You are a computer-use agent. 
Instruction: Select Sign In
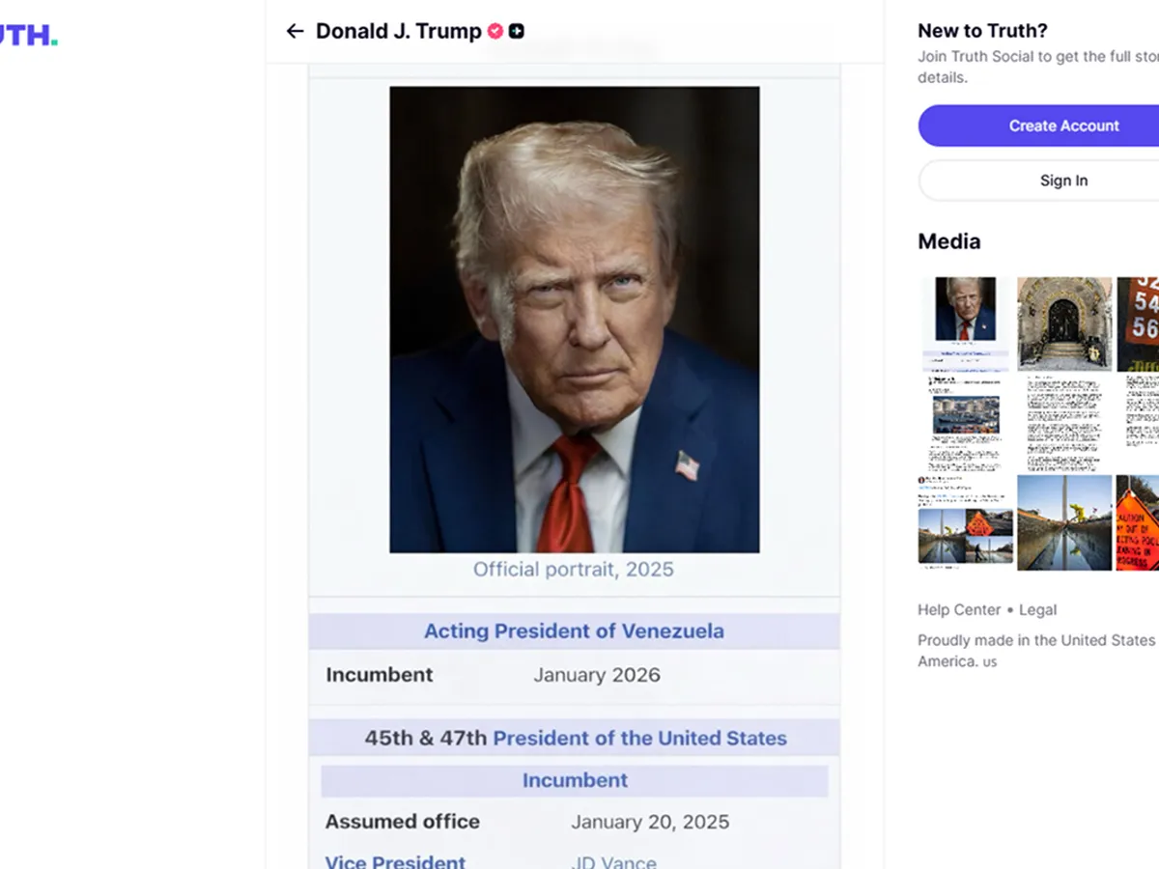point(1063,181)
